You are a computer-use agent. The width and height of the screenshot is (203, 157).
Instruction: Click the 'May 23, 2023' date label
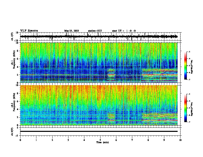tap(72, 31)
